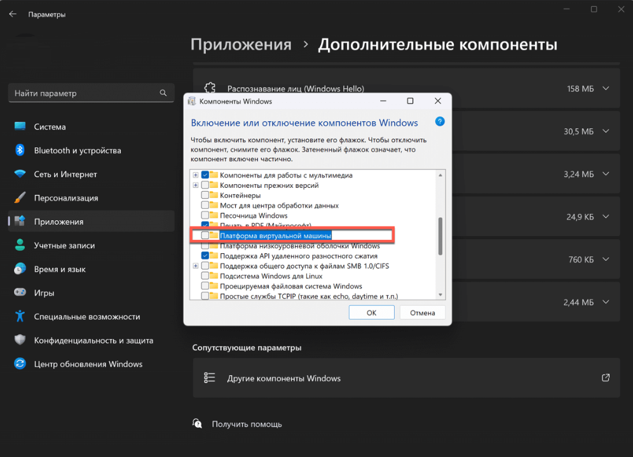Viewport: 633px width, 457px height.
Task: Maximize the Компоненты Windows dialog
Action: pyautogui.click(x=410, y=101)
